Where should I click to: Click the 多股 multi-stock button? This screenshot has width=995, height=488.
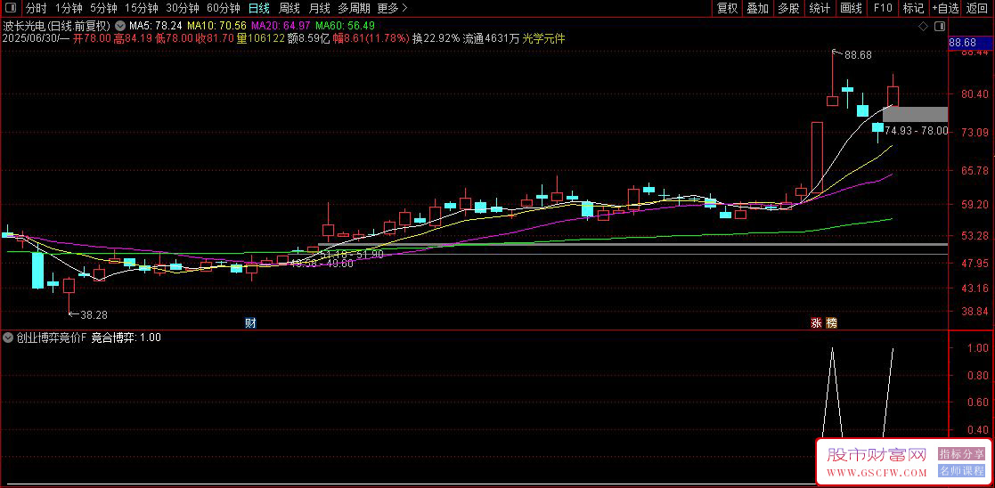(788, 8)
